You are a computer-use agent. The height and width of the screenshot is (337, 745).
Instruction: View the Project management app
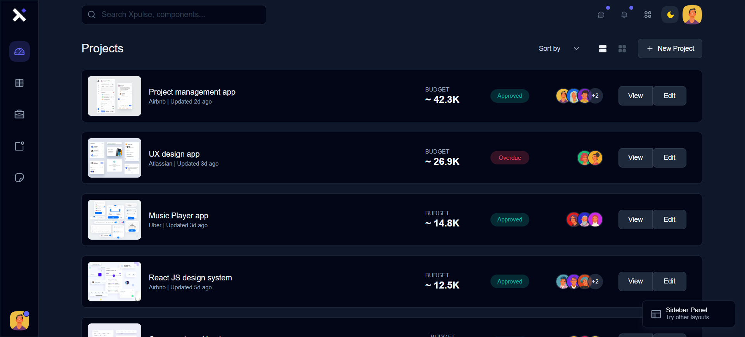tap(635, 96)
